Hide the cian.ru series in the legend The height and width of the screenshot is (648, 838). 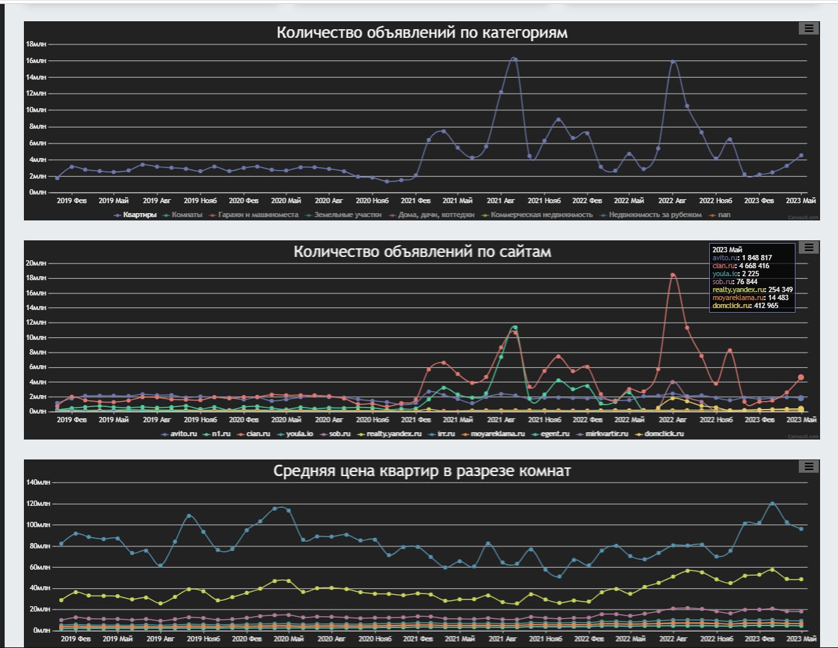(x=258, y=434)
